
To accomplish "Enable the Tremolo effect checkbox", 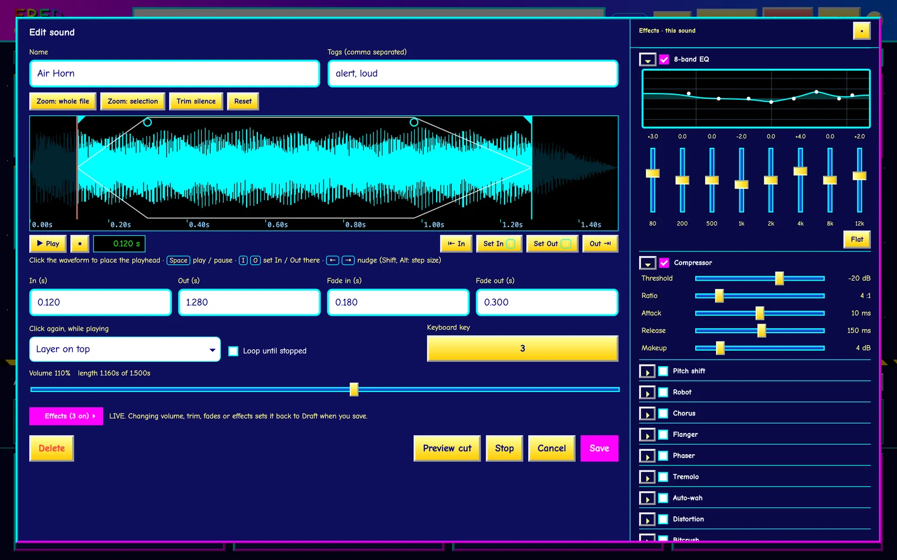I will coord(663,477).
